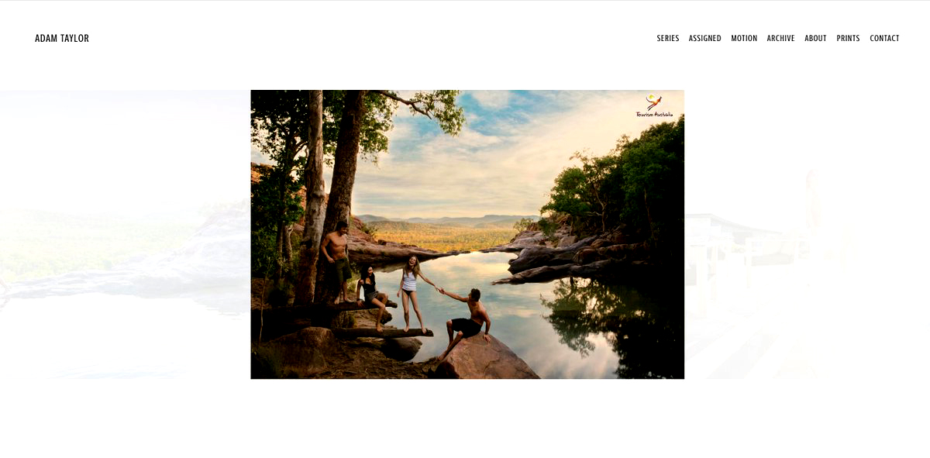Open the SERIES menu item

point(667,38)
